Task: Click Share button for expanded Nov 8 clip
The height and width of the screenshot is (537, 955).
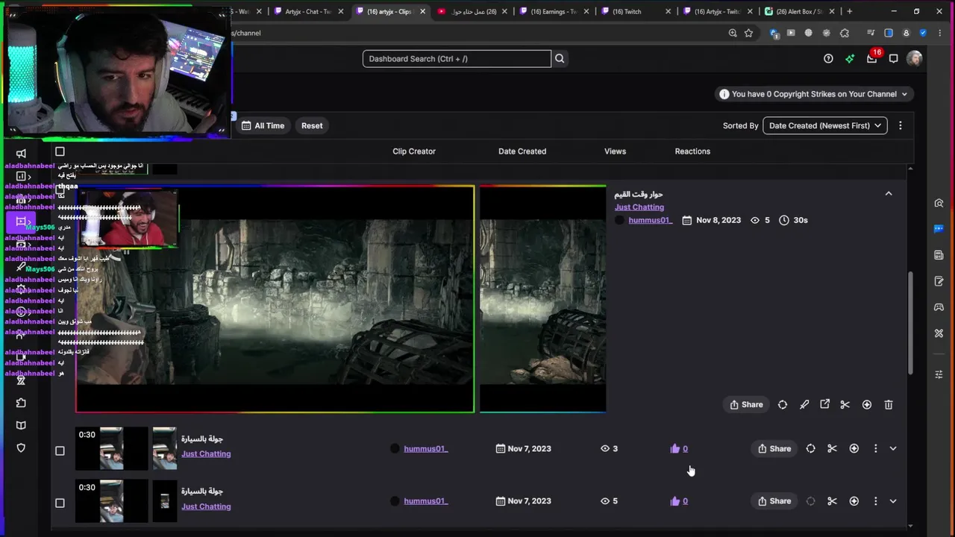Action: (x=746, y=404)
